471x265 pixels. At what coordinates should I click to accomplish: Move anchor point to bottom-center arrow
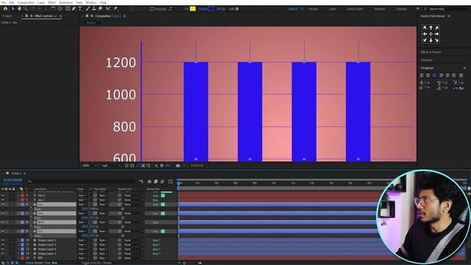tap(431, 40)
